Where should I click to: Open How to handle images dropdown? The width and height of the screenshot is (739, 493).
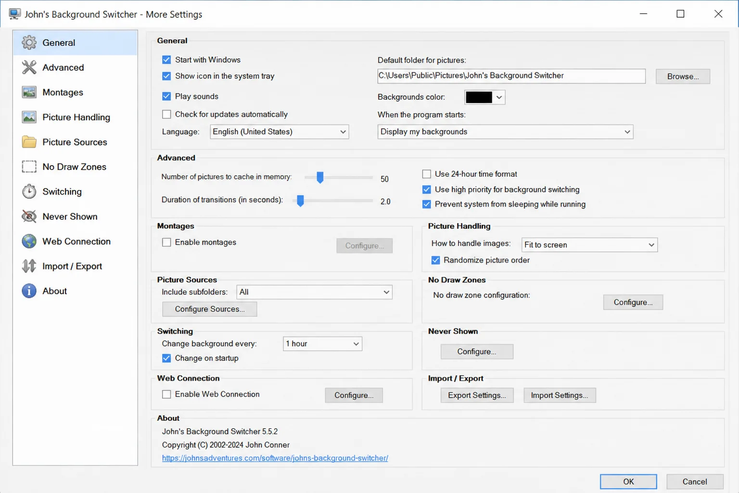pyautogui.click(x=589, y=245)
